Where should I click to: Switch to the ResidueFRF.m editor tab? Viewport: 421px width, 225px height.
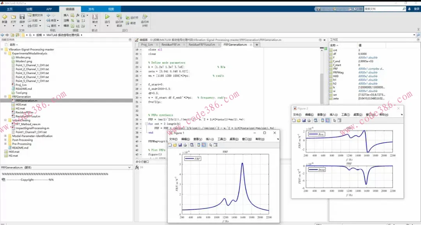(x=171, y=45)
